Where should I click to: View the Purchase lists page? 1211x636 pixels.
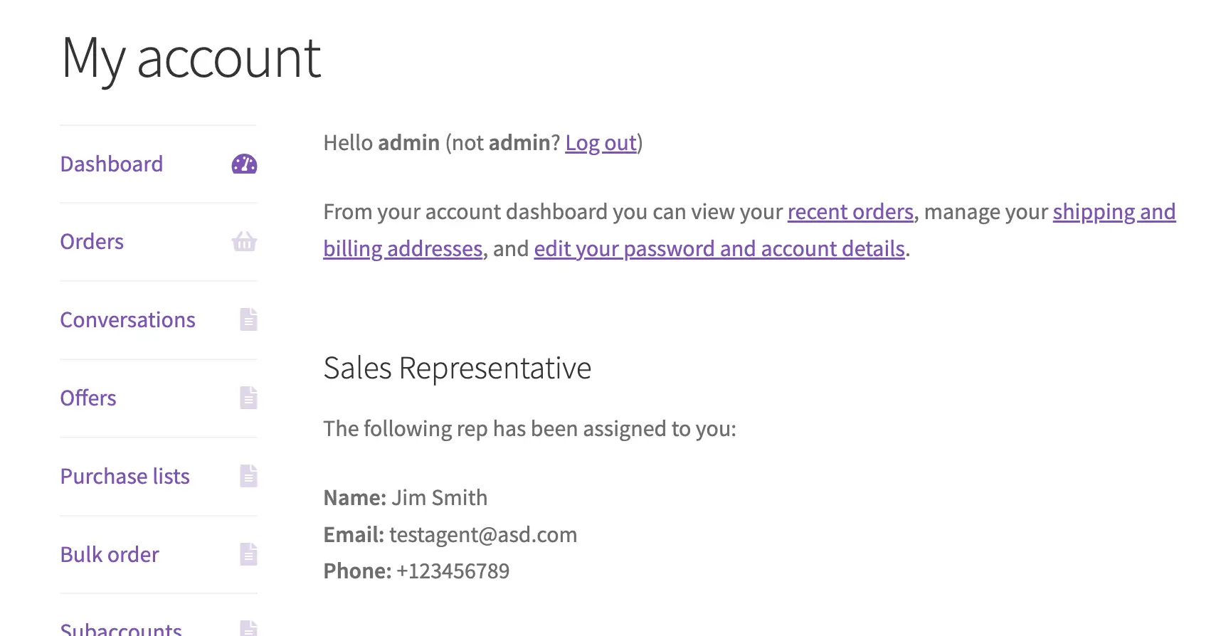125,476
